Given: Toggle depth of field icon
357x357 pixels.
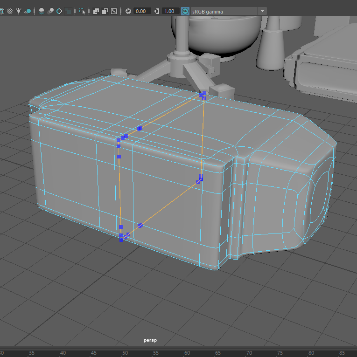Looking at the screenshot, I should (69, 11).
